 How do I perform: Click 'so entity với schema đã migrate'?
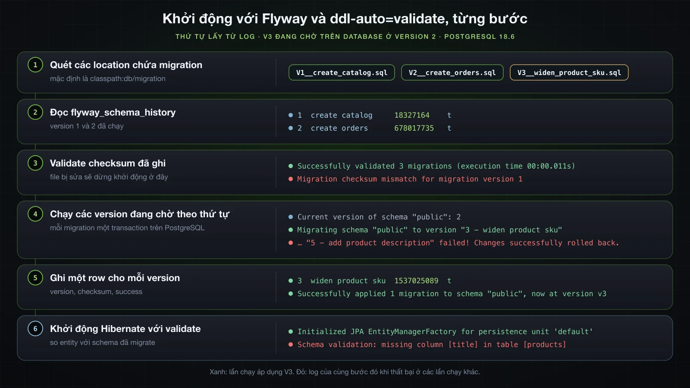(x=103, y=342)
